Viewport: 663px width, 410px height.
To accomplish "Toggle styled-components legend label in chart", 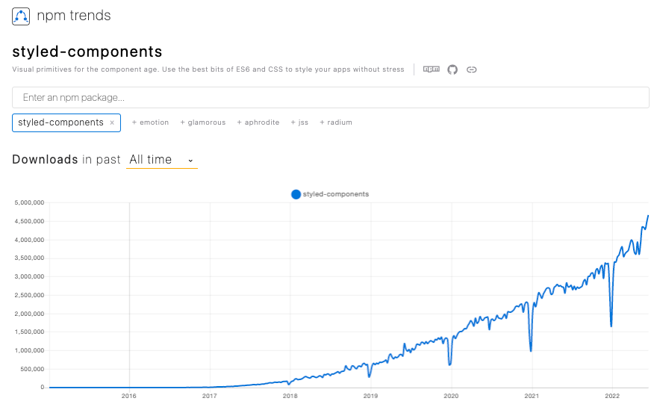I will [x=336, y=194].
